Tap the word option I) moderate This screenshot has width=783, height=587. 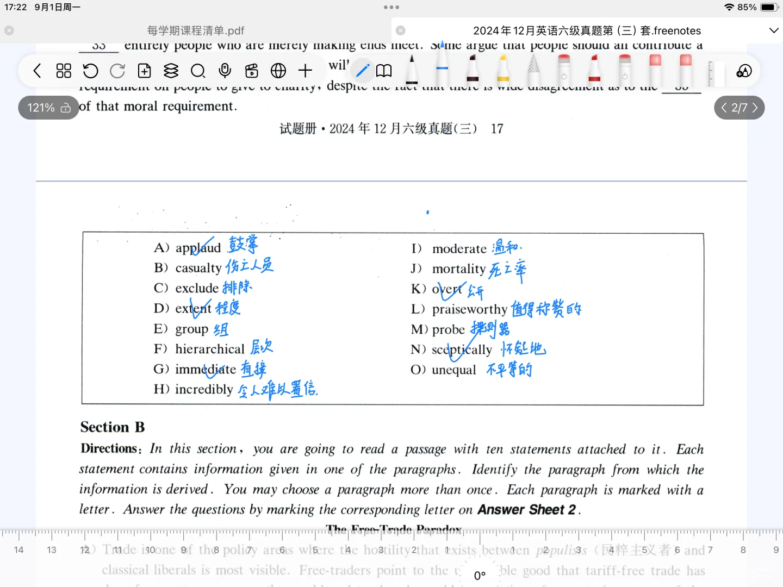tap(449, 248)
